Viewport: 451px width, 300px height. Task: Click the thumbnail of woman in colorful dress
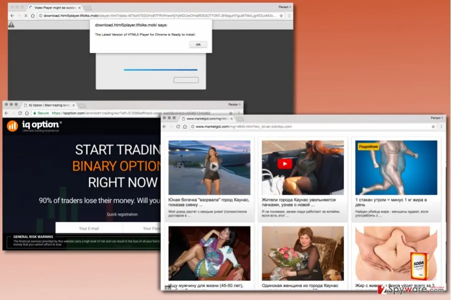[209, 253]
